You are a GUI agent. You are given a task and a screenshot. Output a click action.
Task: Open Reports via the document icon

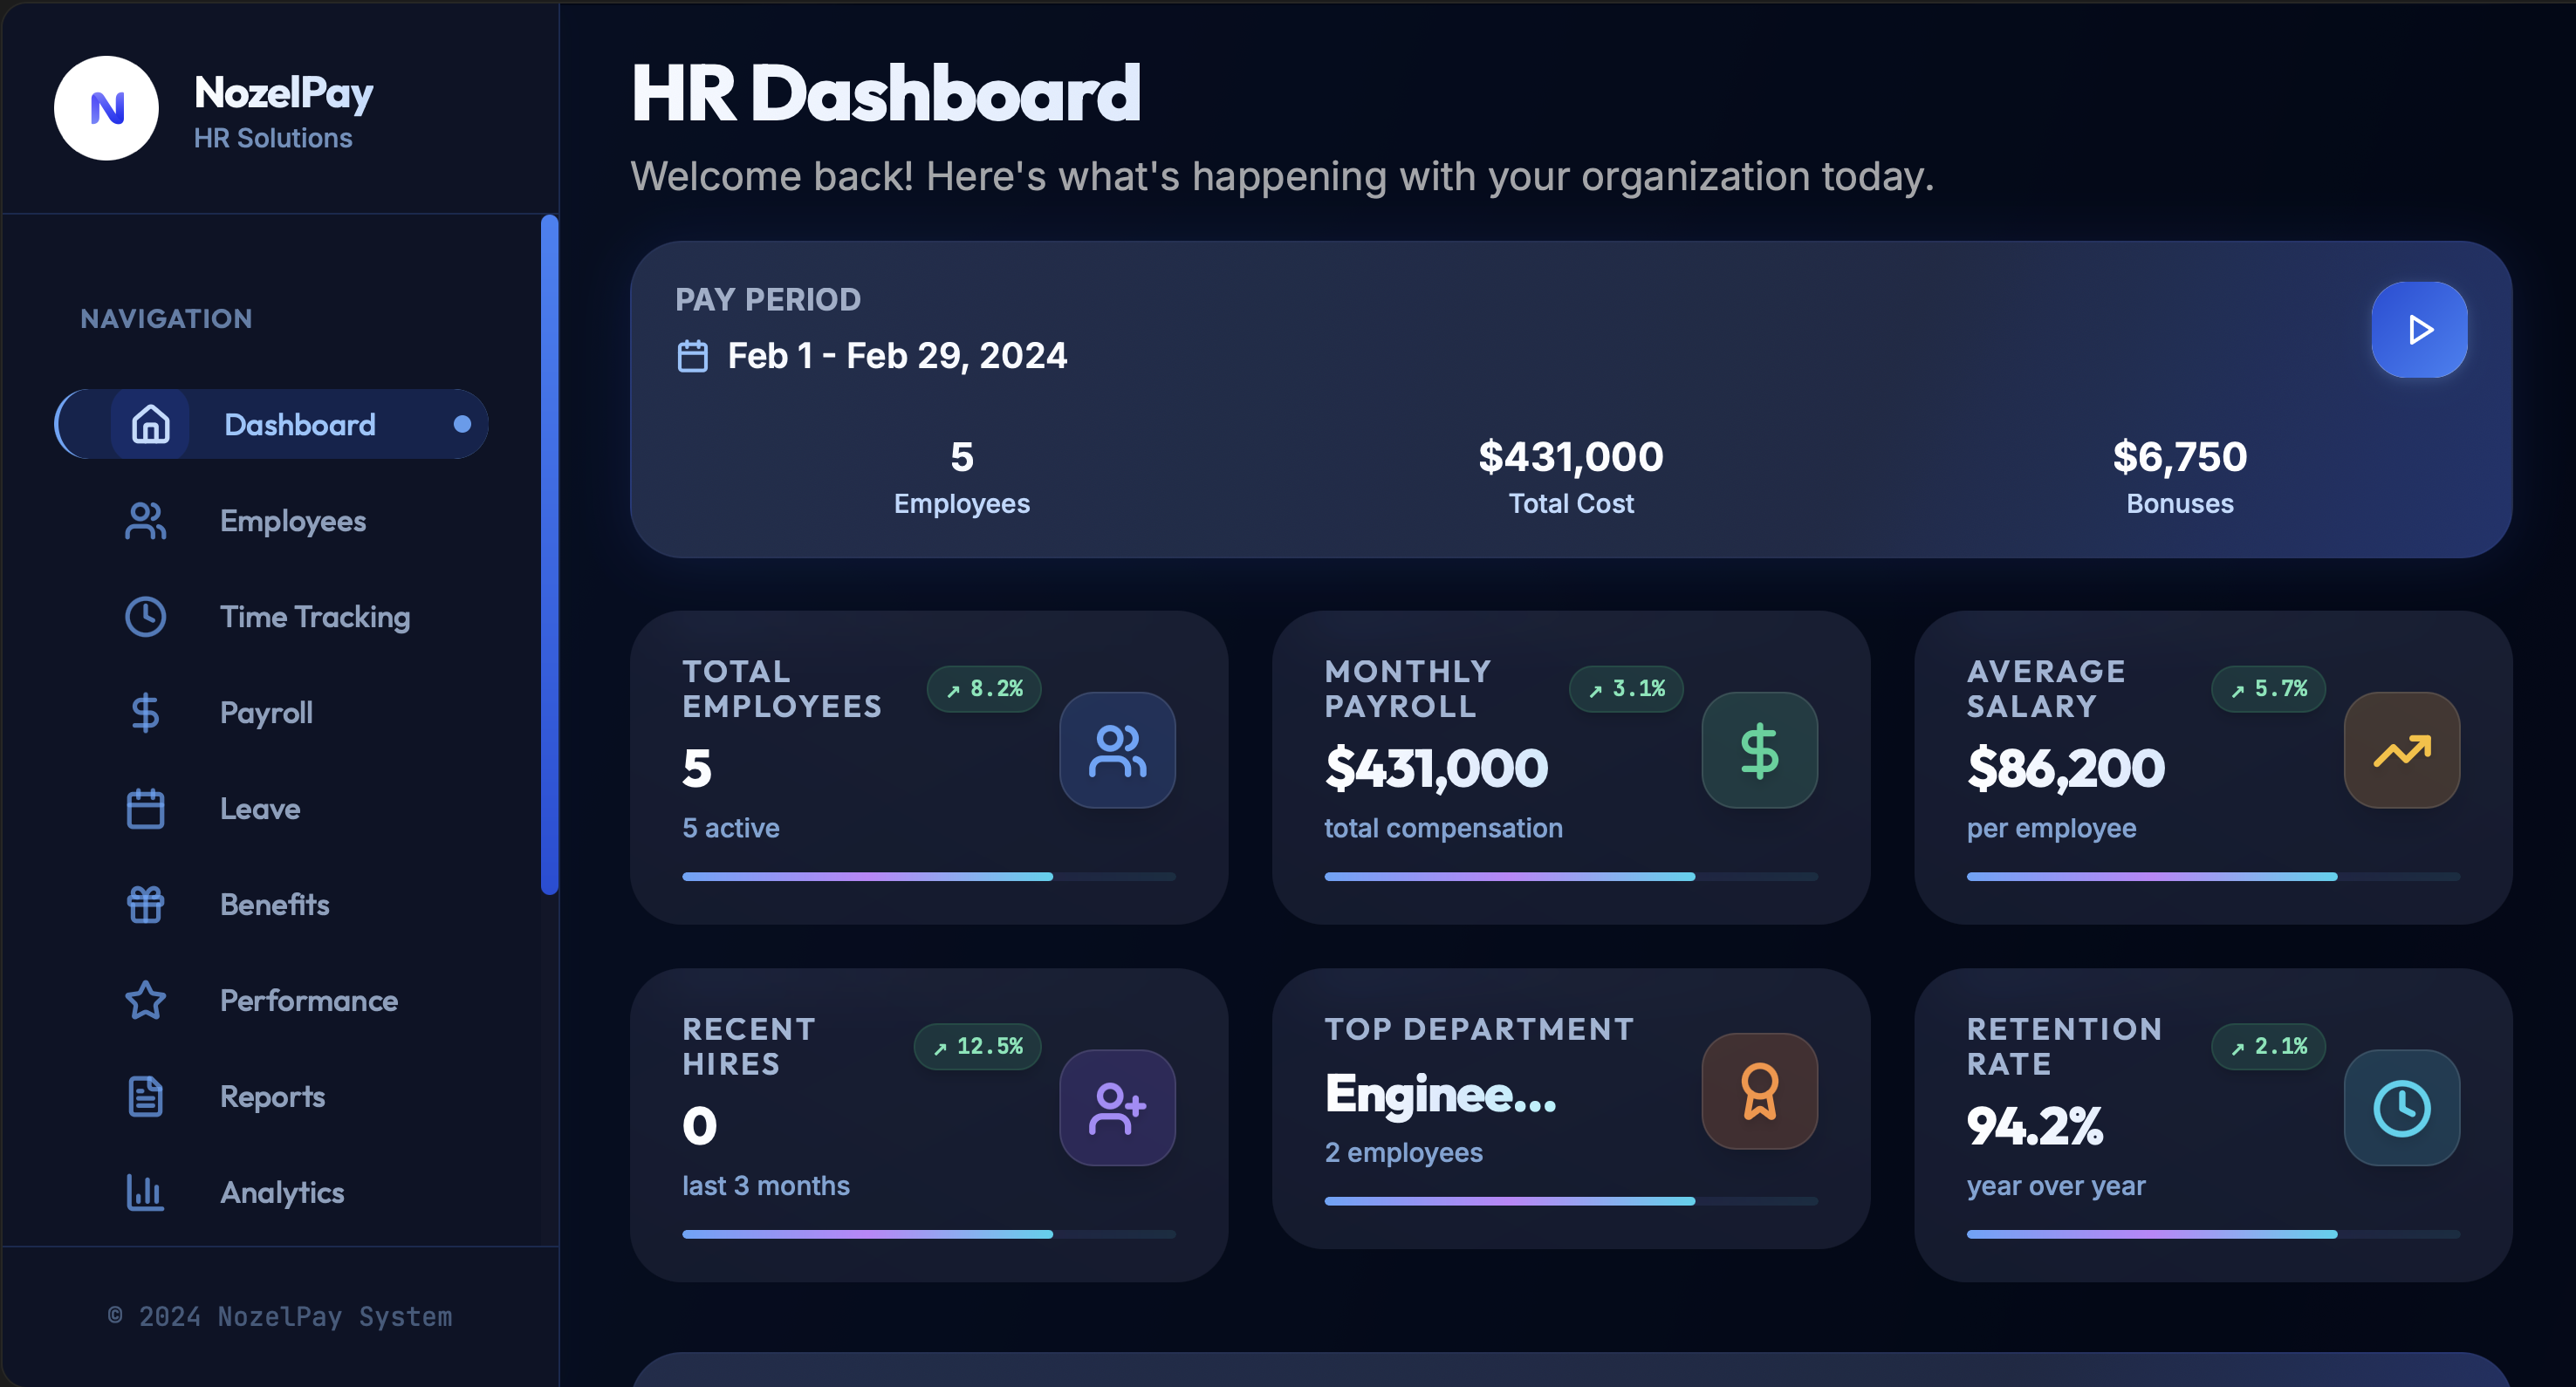(145, 1096)
